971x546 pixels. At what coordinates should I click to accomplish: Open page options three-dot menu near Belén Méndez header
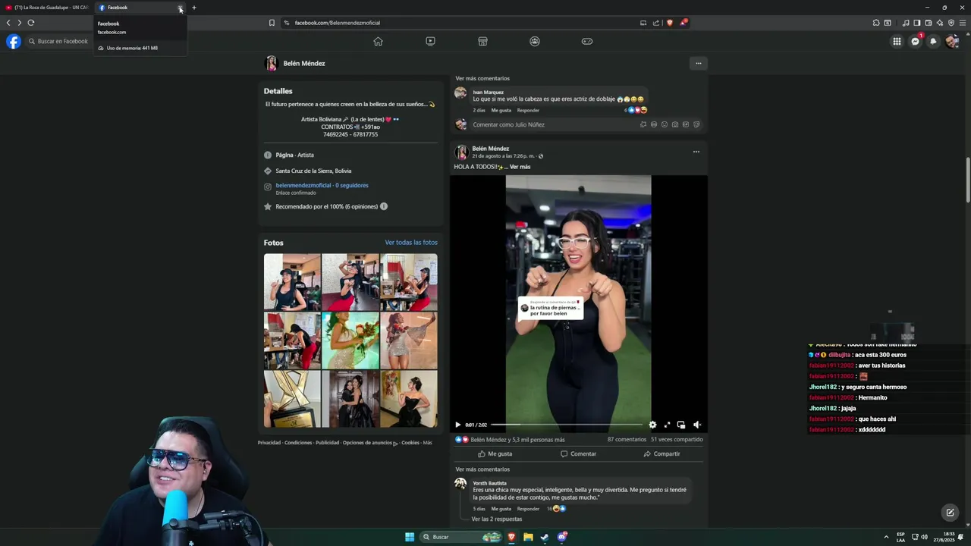point(698,63)
